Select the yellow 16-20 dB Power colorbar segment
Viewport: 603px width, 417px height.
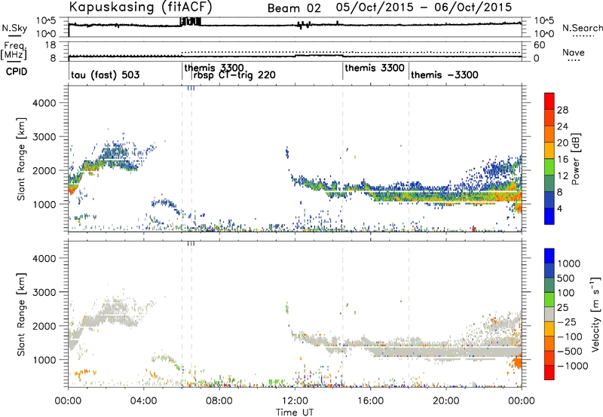[549, 150]
